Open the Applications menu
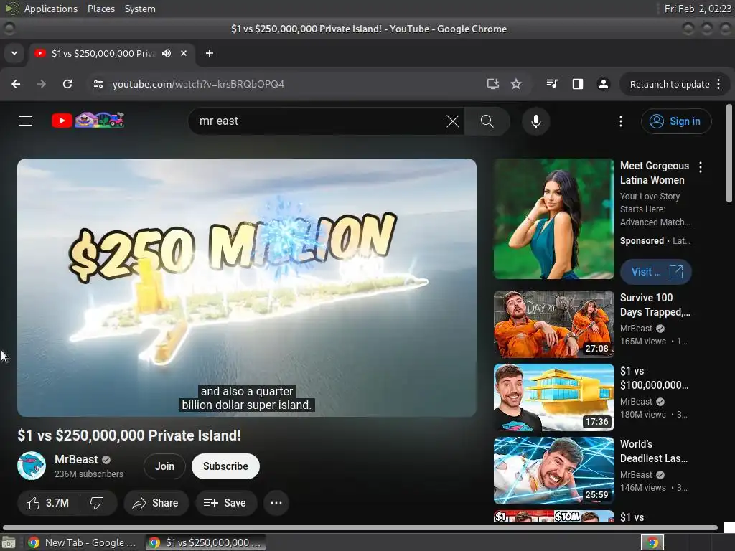Image resolution: width=735 pixels, height=551 pixels. pos(51,9)
